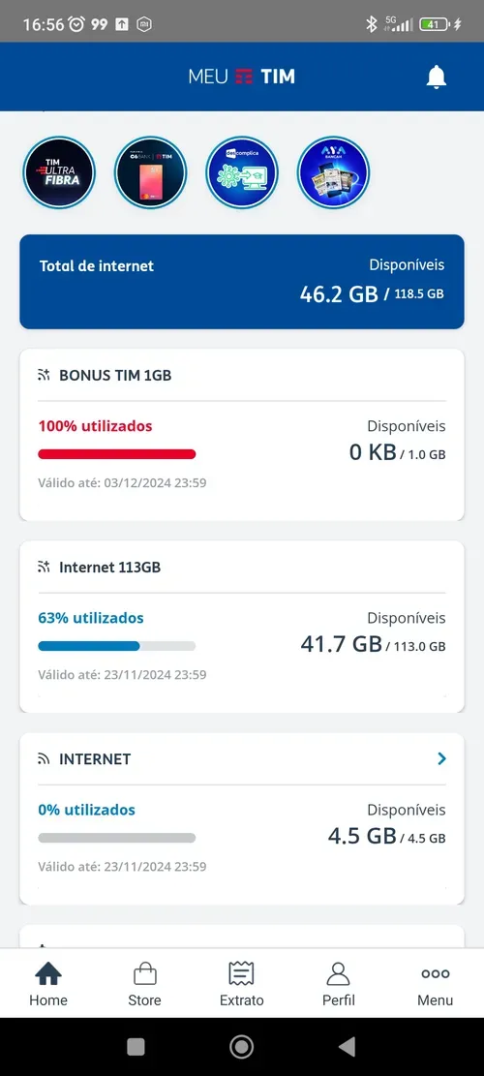Click the gray 0% utilizados progress bar
This screenshot has width=484, height=1076.
pos(116,838)
